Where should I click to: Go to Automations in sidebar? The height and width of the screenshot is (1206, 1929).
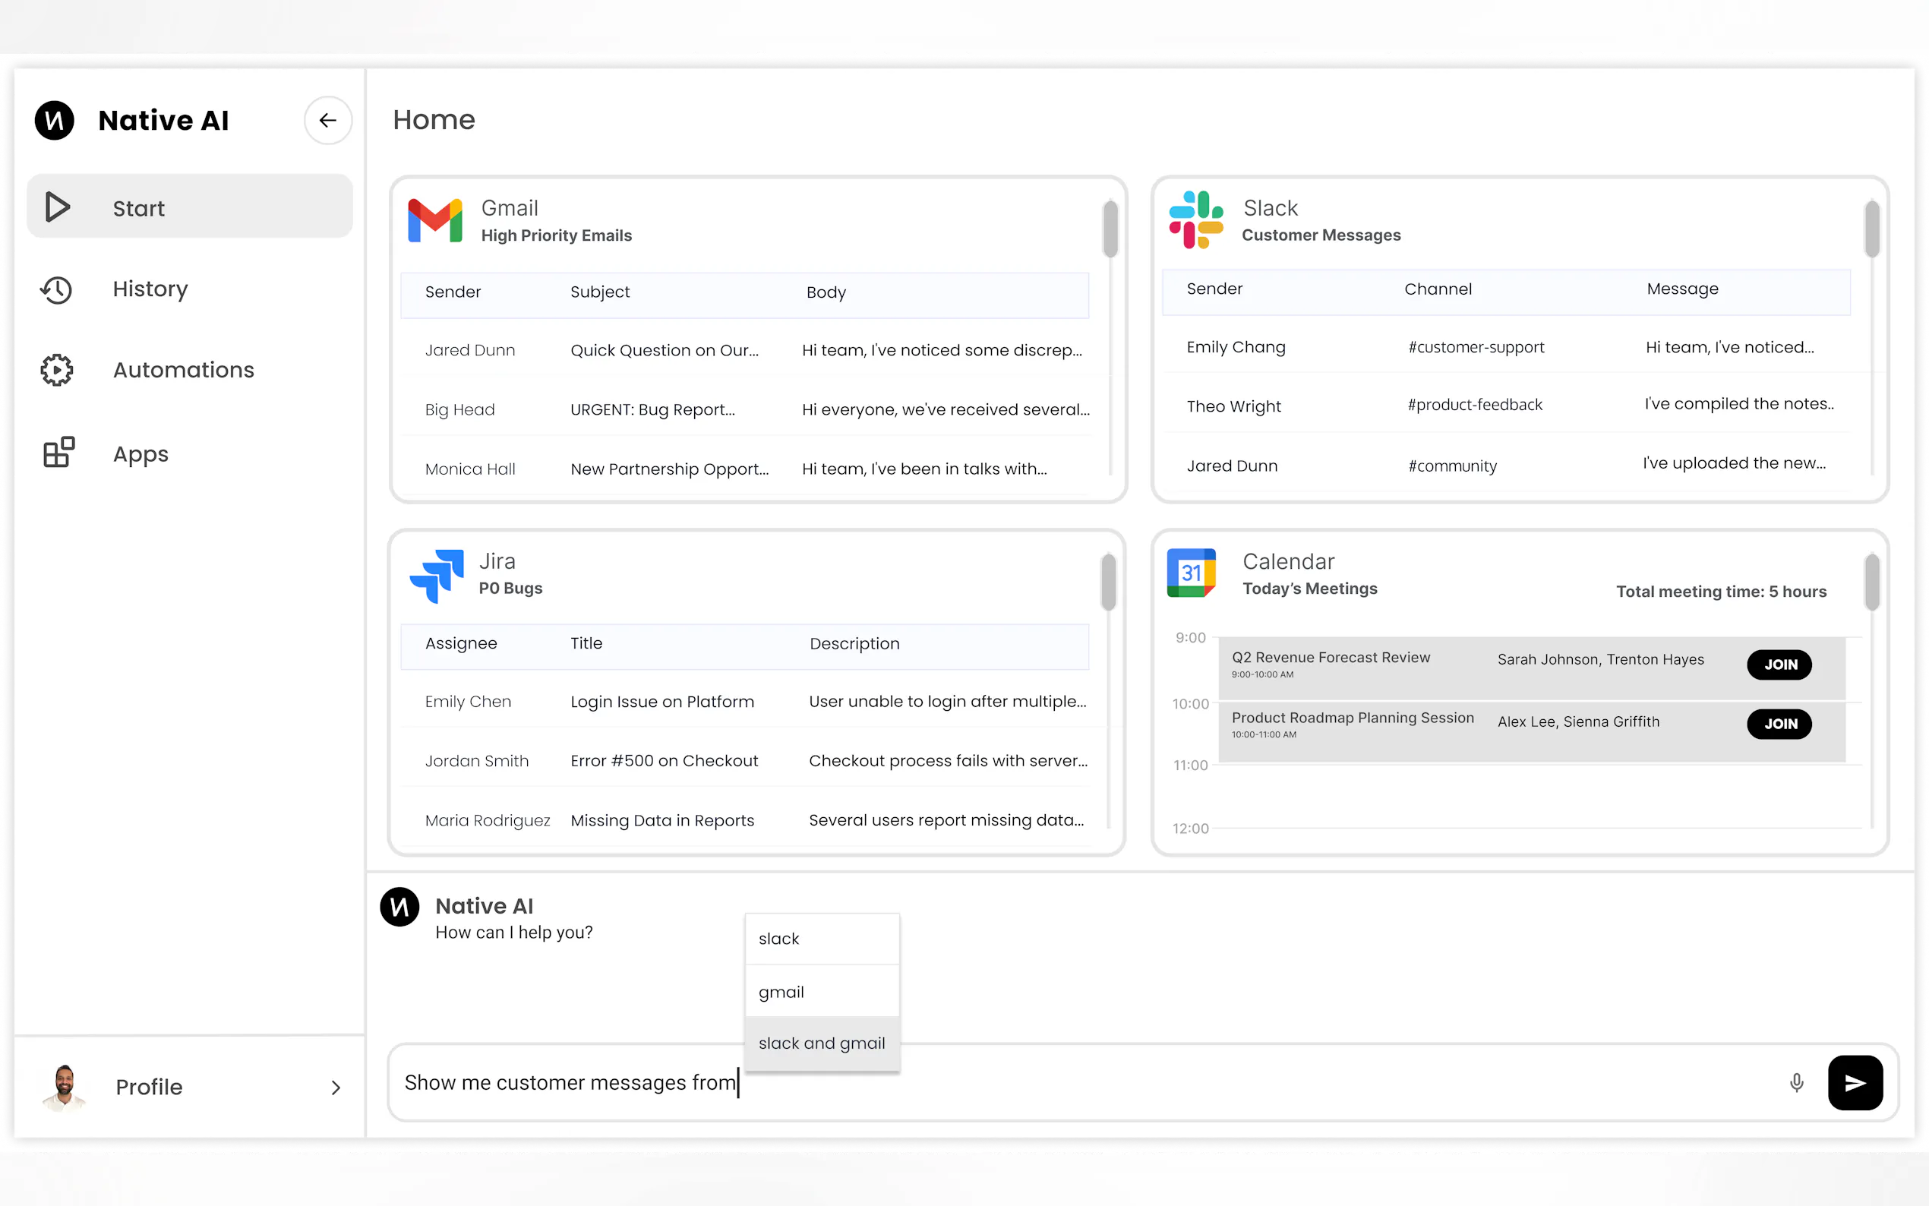pos(182,370)
